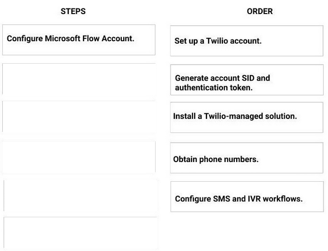
Task: Click the third empty box under STEPS
Action: pyautogui.click(x=79, y=117)
